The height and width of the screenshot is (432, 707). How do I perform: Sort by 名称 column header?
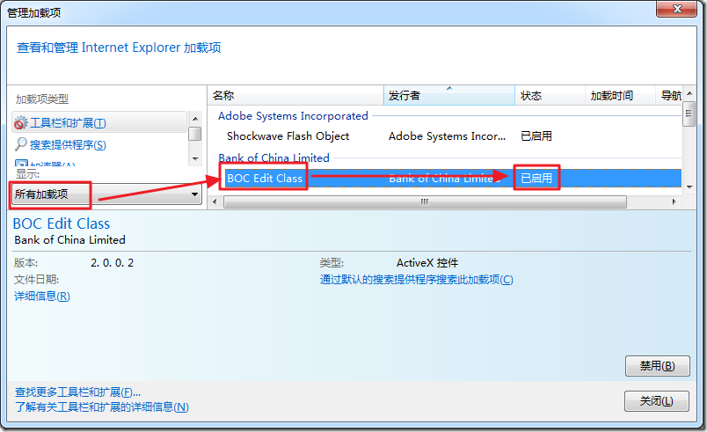295,96
